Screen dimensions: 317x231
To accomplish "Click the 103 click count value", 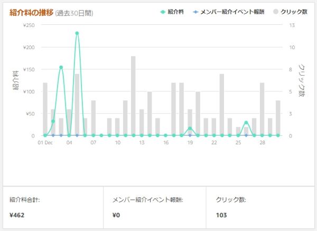I will point(221,215).
